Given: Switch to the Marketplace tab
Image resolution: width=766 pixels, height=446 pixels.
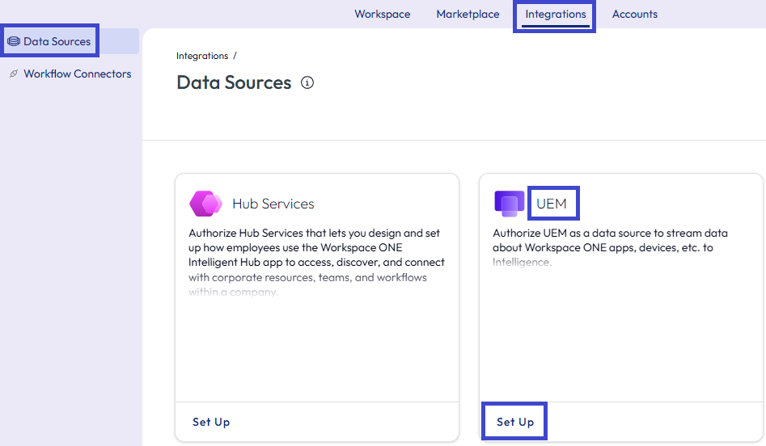Looking at the screenshot, I should click(x=468, y=15).
